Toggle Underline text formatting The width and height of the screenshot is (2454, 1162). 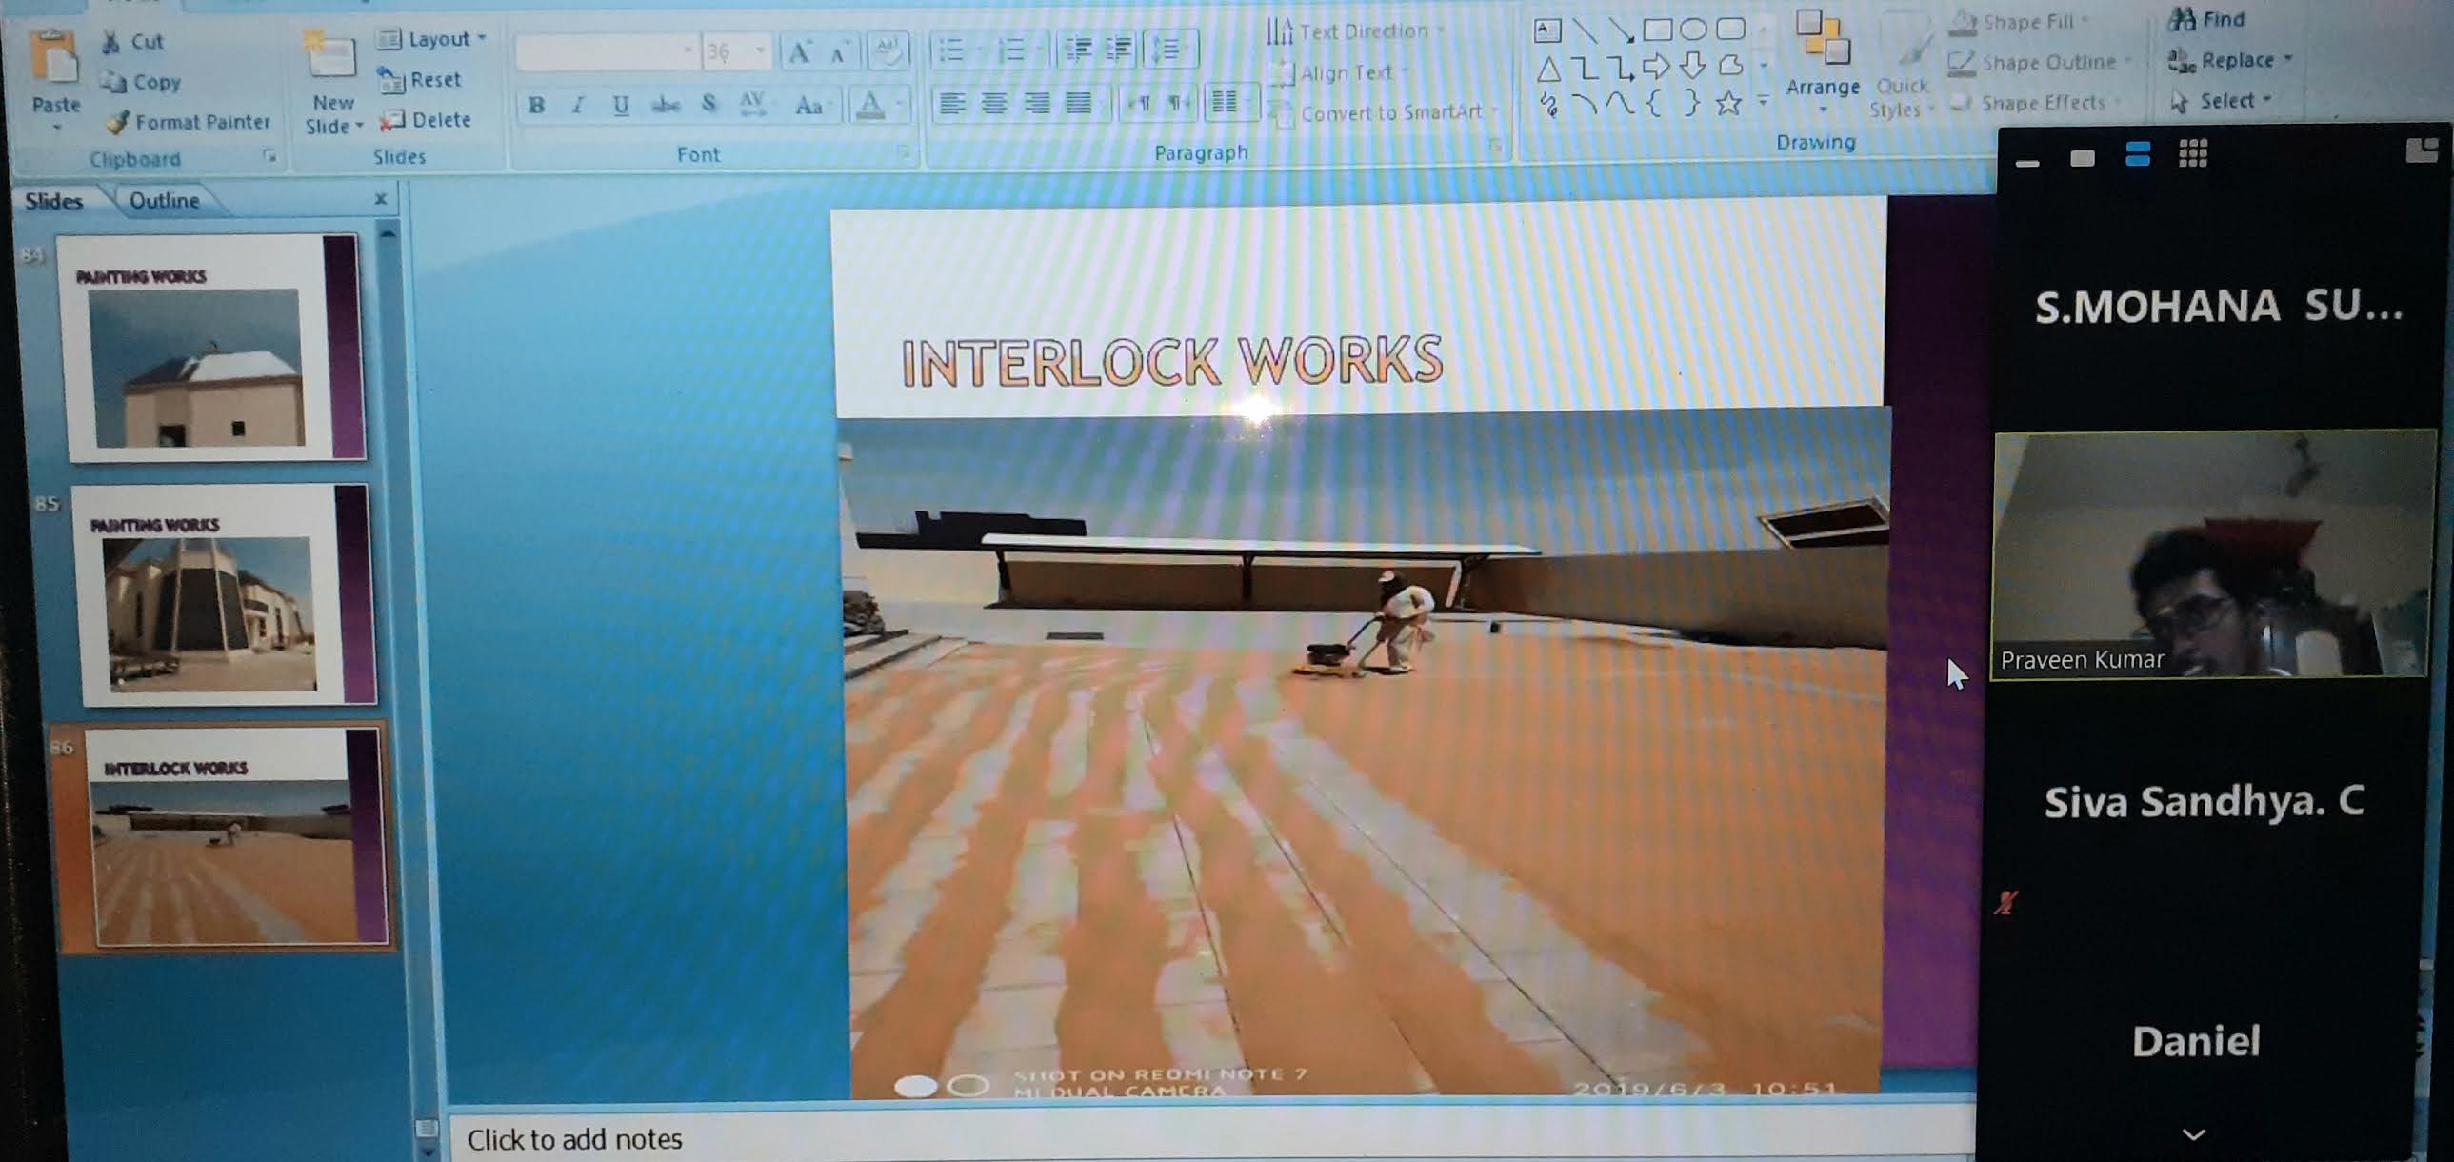click(621, 106)
